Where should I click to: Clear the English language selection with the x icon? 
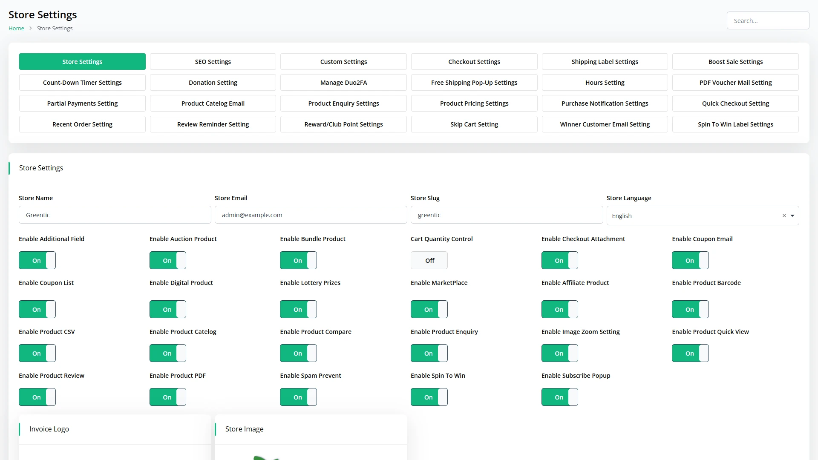pos(784,216)
